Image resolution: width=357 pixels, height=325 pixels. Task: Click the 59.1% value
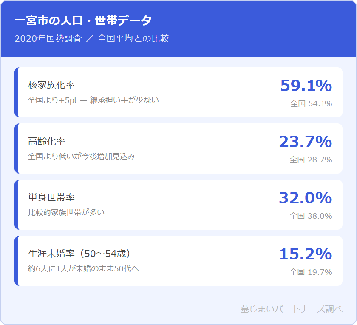[306, 86]
